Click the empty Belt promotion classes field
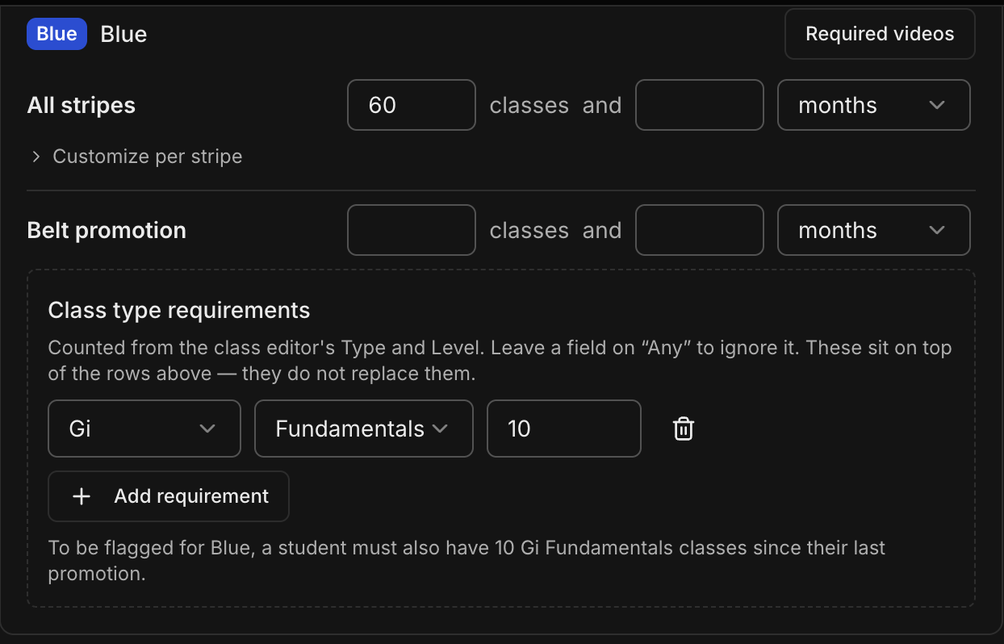The height and width of the screenshot is (644, 1004). 412,230
